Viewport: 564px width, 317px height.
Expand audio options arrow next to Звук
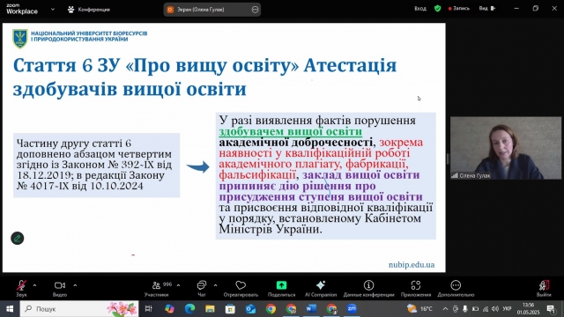34,285
